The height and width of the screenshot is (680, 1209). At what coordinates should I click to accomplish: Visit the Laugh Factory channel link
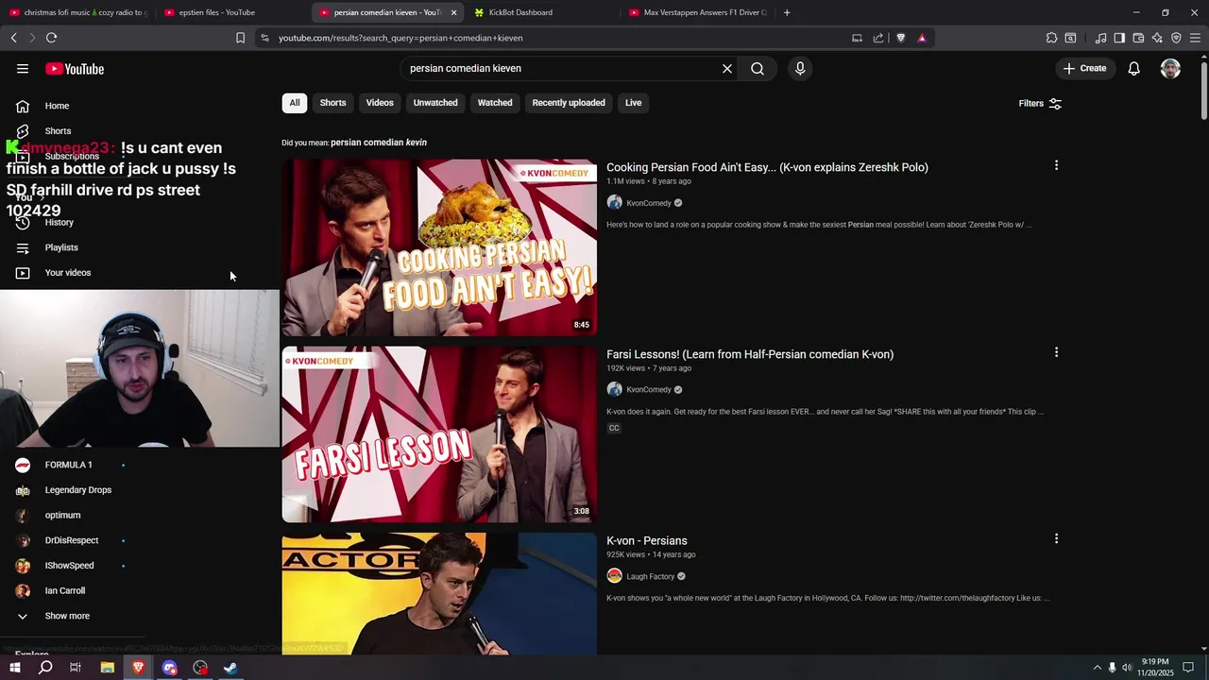point(650,576)
